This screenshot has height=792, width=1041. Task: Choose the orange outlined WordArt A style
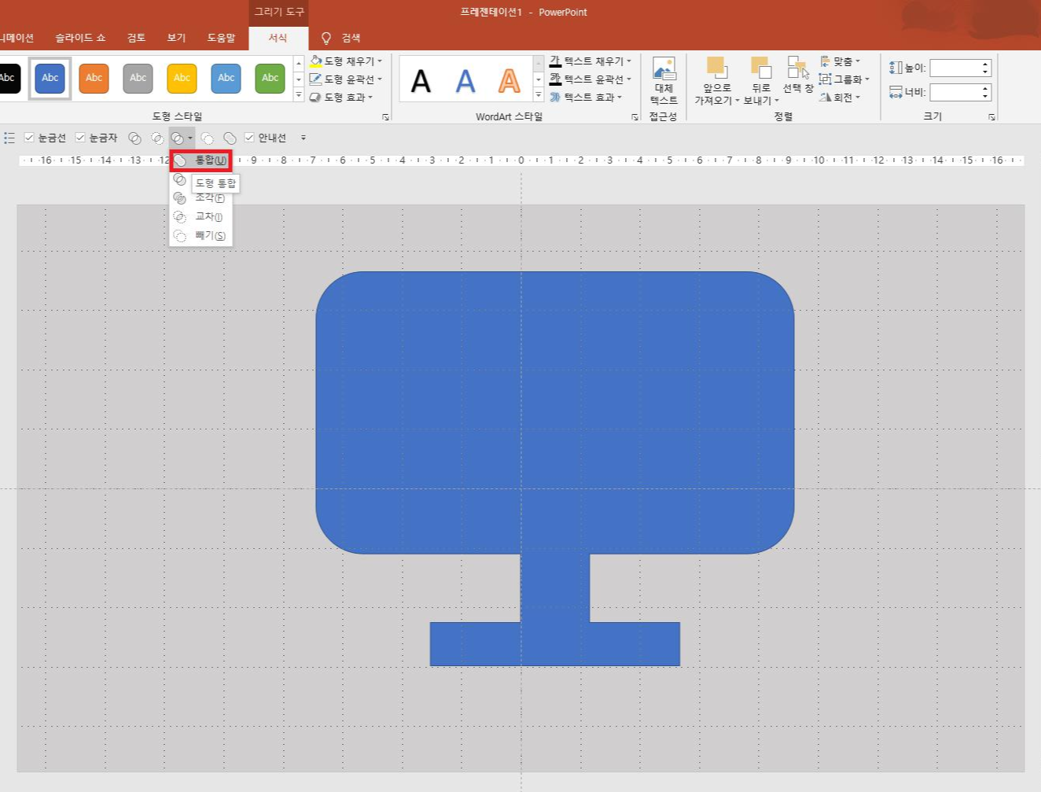[509, 80]
